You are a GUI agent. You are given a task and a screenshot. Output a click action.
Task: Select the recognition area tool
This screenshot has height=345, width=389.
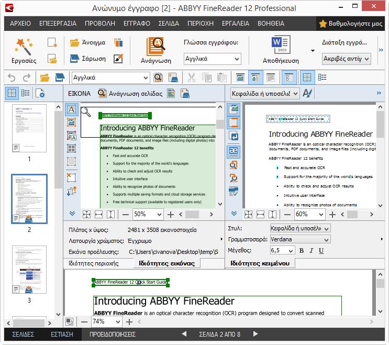[71, 161]
